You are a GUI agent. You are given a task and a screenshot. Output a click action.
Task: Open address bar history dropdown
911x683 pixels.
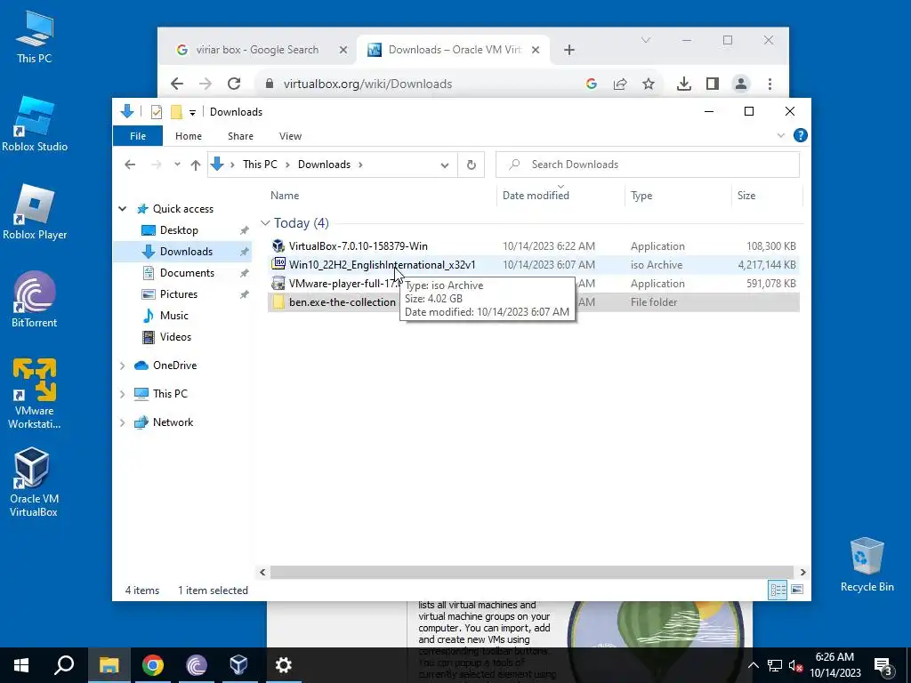tap(445, 165)
